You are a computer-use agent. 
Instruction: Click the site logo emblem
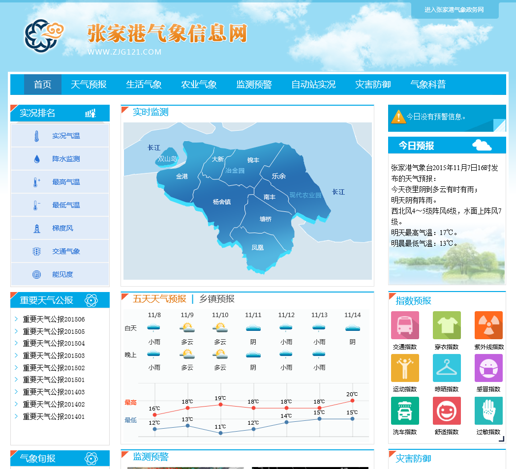[44, 36]
